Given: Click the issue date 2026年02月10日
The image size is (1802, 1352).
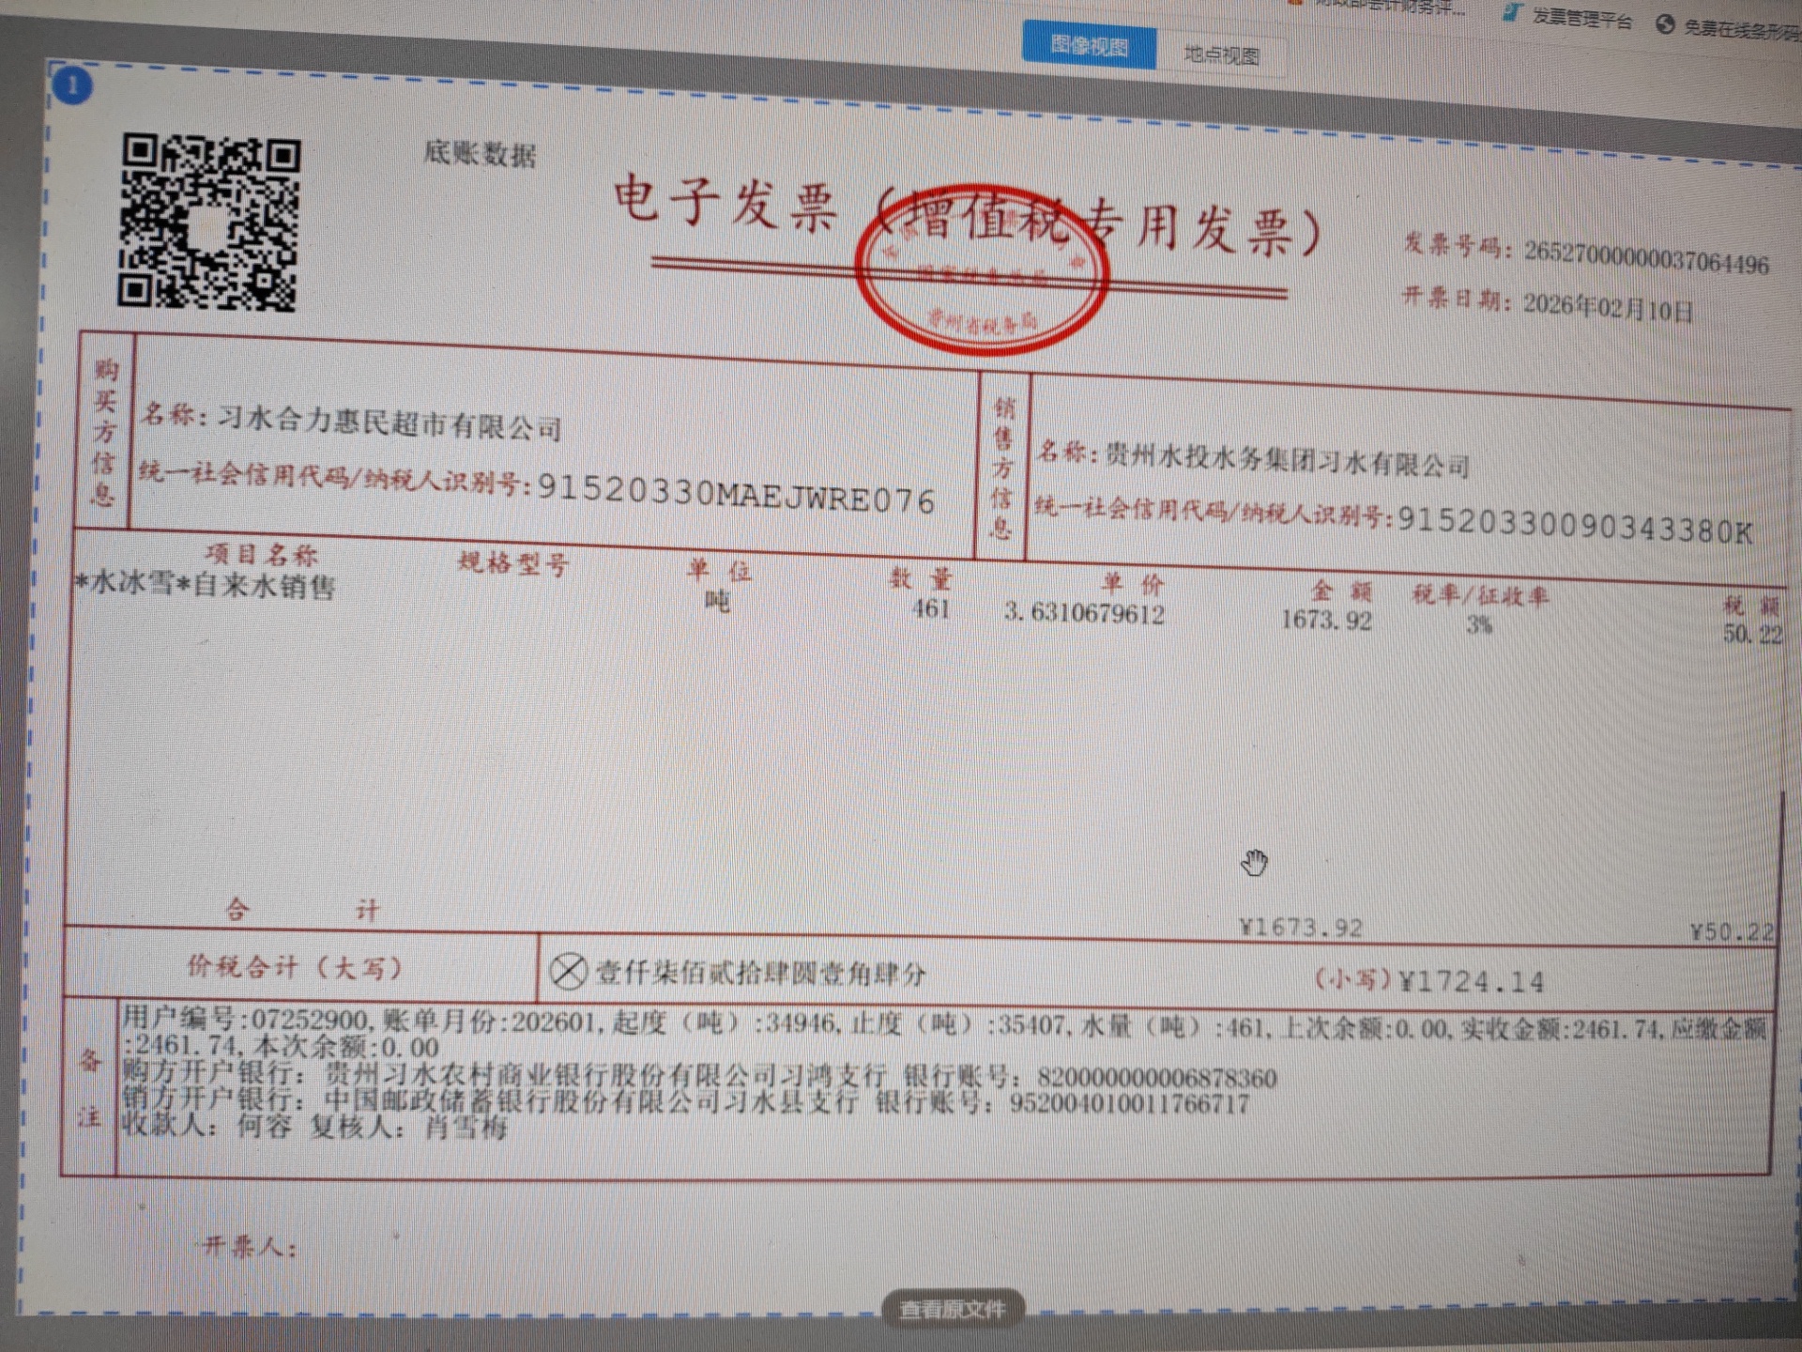Looking at the screenshot, I should pos(1607,307).
